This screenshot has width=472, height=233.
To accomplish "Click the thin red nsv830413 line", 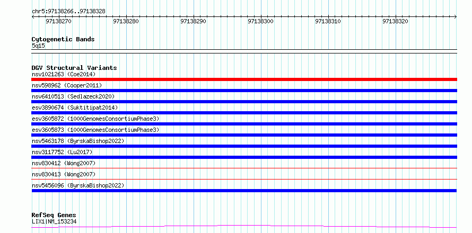I will (244, 180).
